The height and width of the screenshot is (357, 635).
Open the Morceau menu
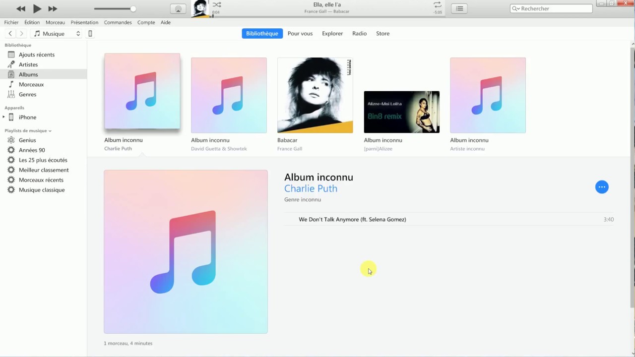tap(55, 22)
